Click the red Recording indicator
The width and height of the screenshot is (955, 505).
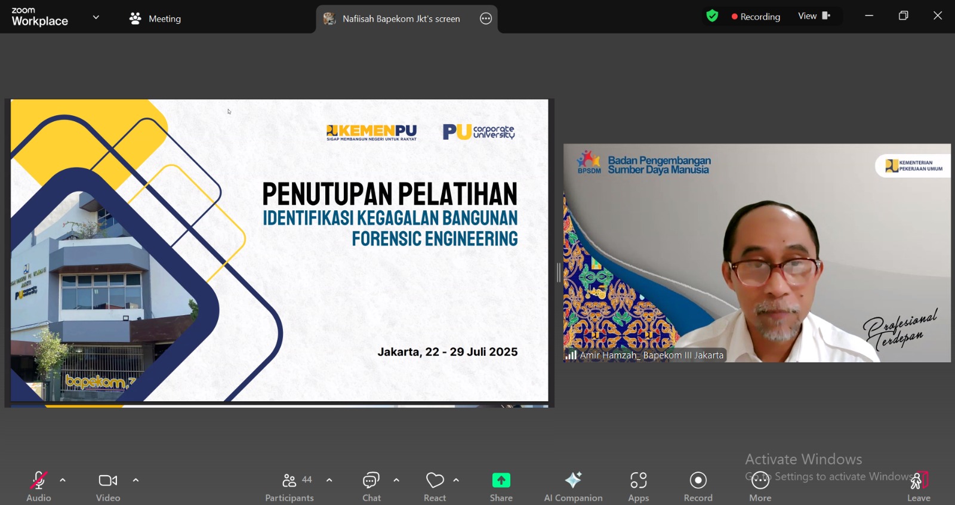(756, 17)
